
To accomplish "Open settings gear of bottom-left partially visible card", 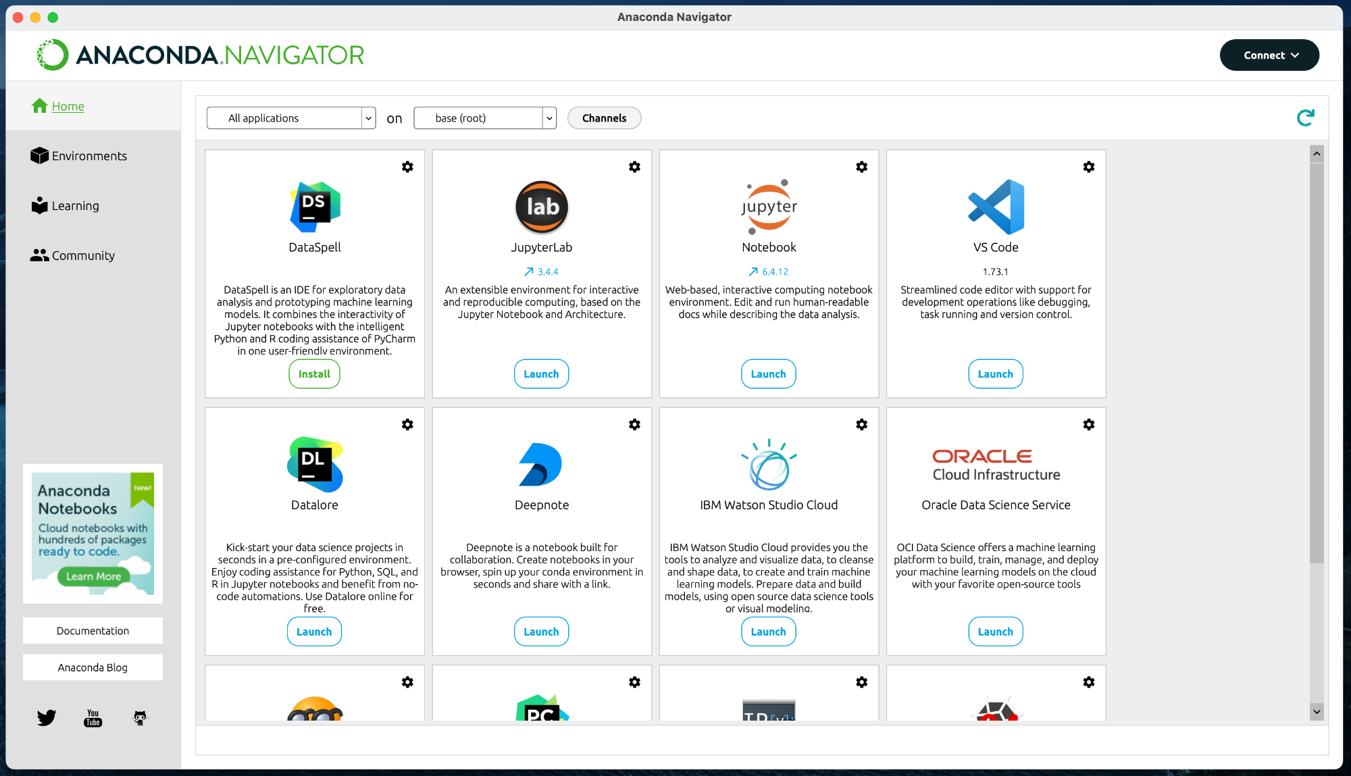I will (407, 682).
